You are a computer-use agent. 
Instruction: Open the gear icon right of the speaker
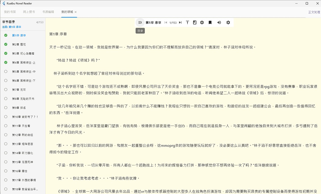click(228, 23)
